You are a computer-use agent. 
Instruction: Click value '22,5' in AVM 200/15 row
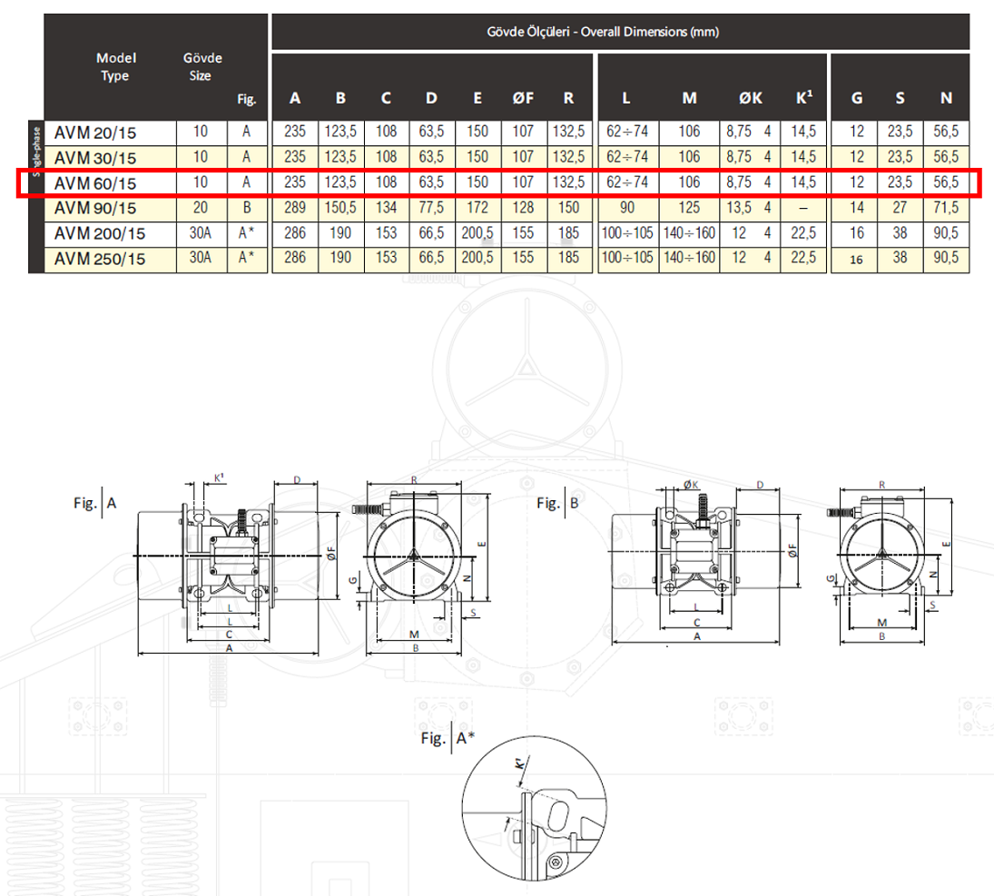[x=803, y=233]
